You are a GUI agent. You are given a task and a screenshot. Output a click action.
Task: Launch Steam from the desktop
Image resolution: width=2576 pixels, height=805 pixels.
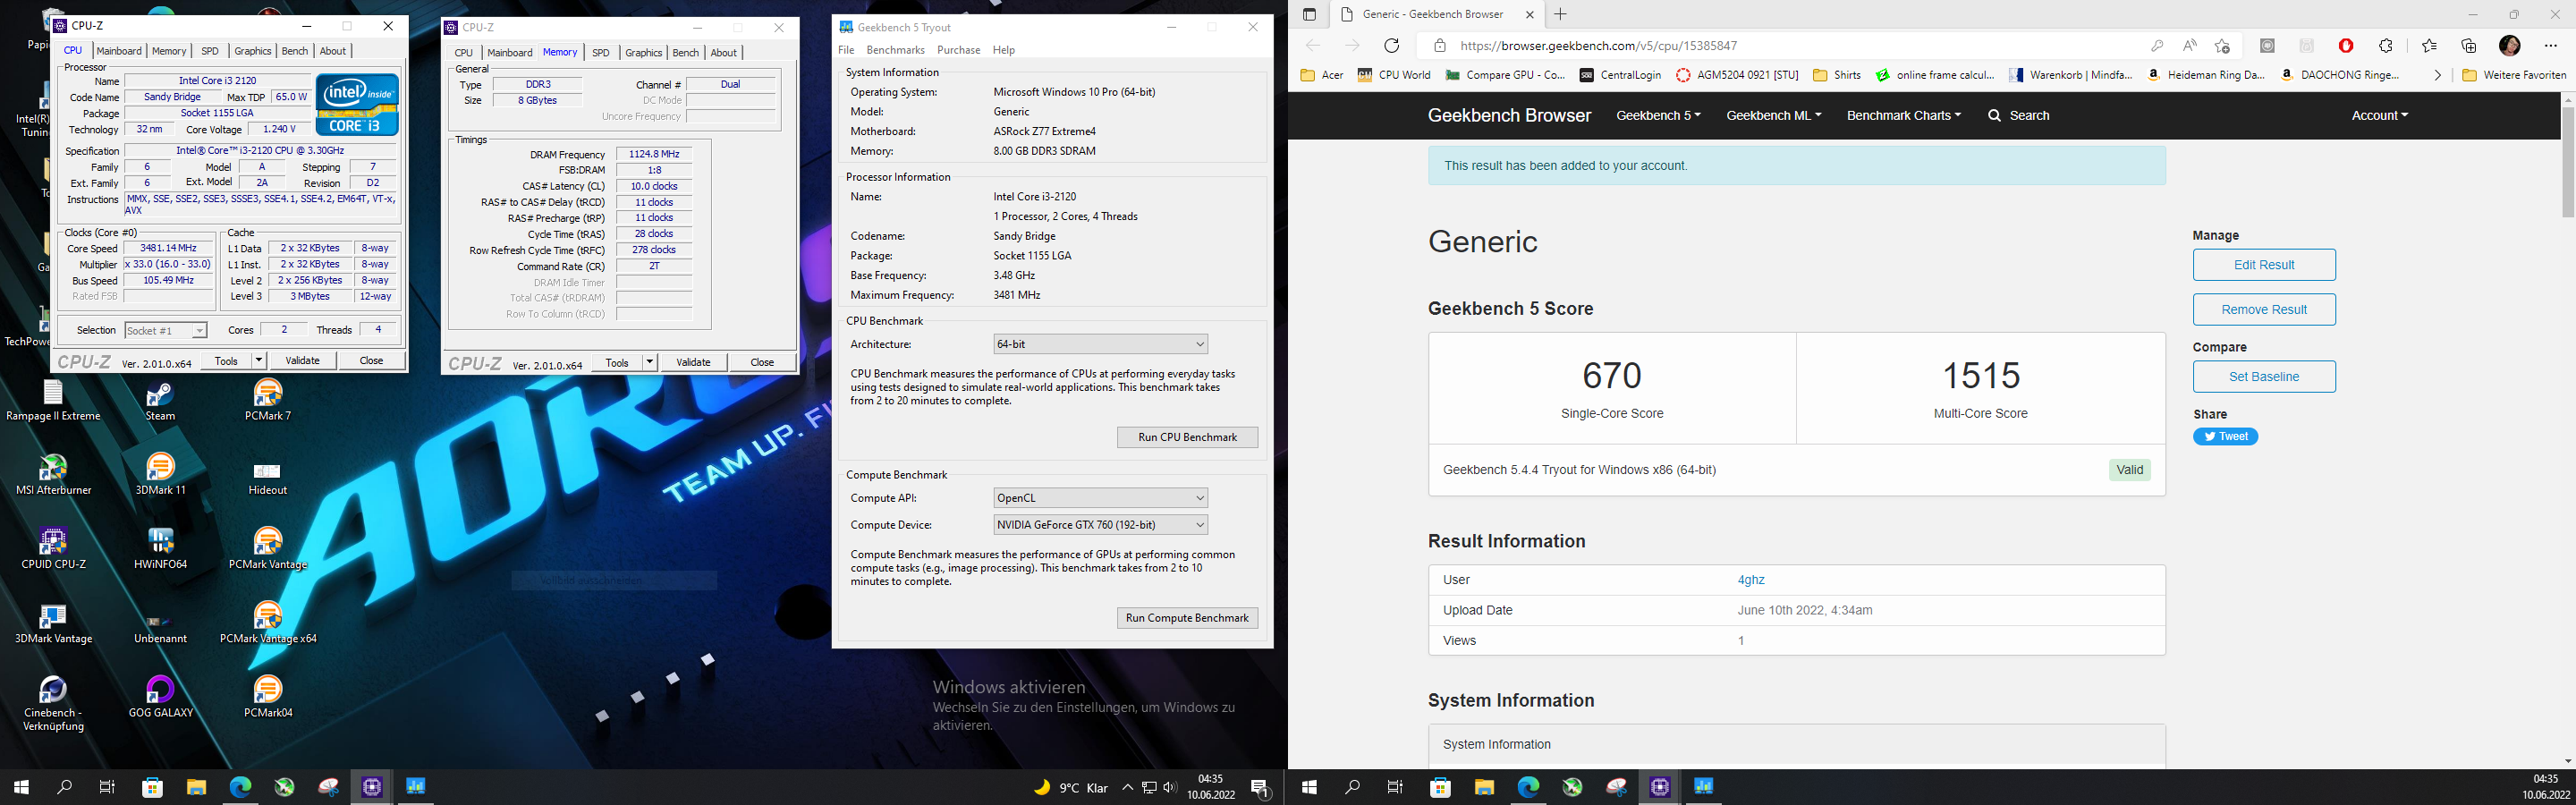click(x=160, y=400)
